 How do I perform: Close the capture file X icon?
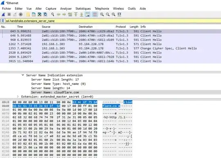click(x=40, y=14)
